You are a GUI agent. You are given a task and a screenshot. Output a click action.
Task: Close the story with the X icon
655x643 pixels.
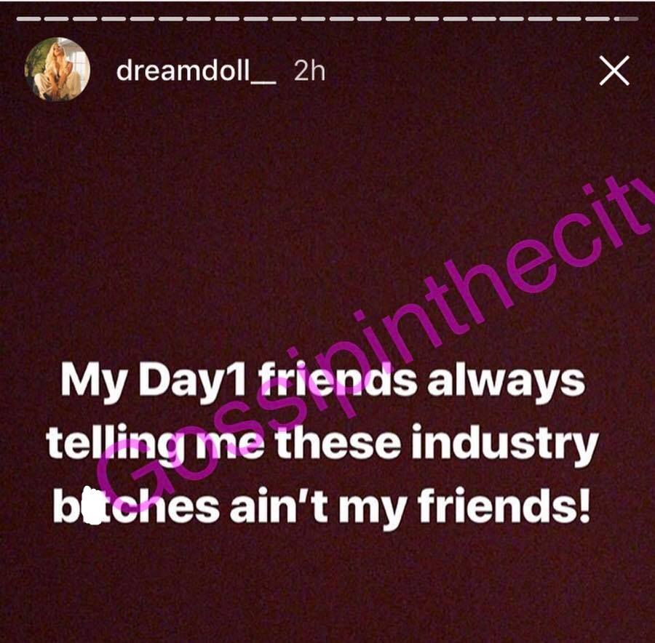[x=614, y=71]
